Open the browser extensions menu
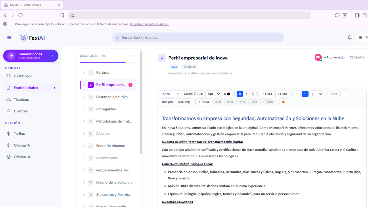368x207 pixels. pyautogui.click(x=337, y=16)
